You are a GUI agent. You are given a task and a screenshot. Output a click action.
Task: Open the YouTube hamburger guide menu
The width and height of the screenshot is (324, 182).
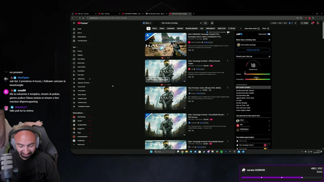(x=74, y=23)
